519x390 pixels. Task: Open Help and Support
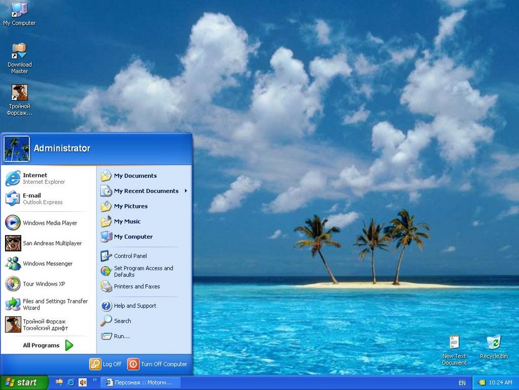click(145, 306)
